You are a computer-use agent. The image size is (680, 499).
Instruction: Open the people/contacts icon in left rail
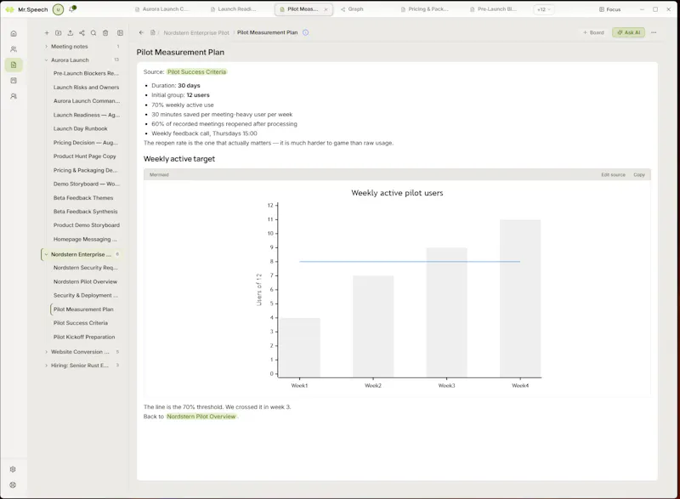pyautogui.click(x=14, y=49)
